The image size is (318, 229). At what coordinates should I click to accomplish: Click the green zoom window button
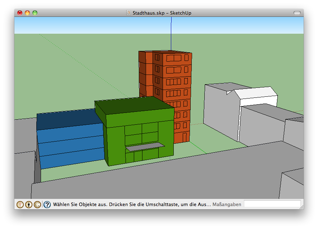35,13
